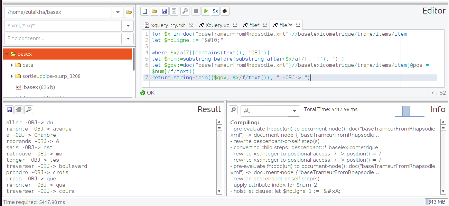Open external variables ($x) dialog
Screen dimensions: 449x206
tap(215, 11)
